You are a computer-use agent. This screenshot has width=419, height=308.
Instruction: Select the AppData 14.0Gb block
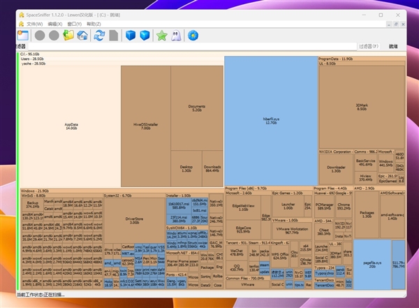pyautogui.click(x=71, y=126)
